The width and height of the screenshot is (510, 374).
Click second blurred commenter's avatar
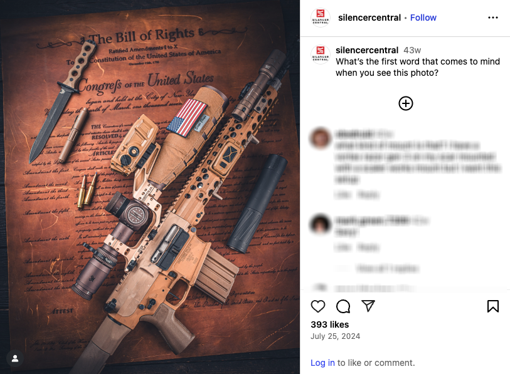click(x=321, y=224)
